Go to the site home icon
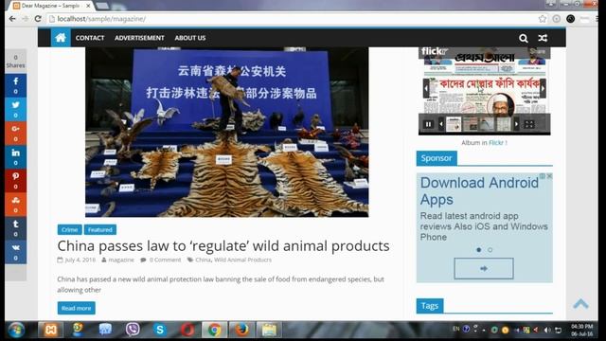Viewport: 606px width, 341px height. 61,38
